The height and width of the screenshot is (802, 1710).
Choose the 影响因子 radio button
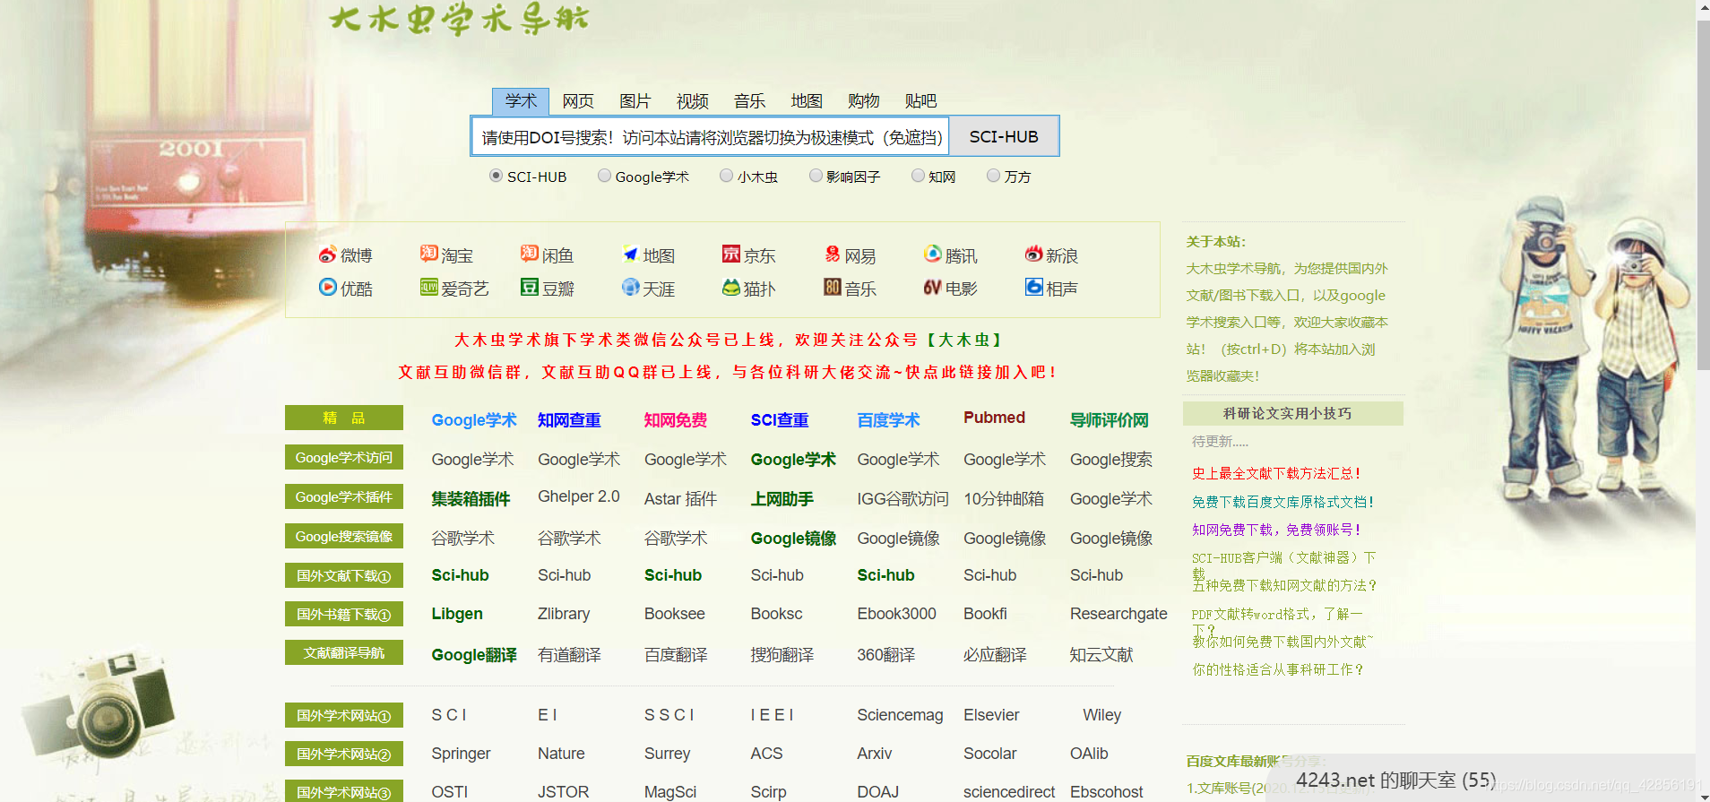[x=816, y=176]
